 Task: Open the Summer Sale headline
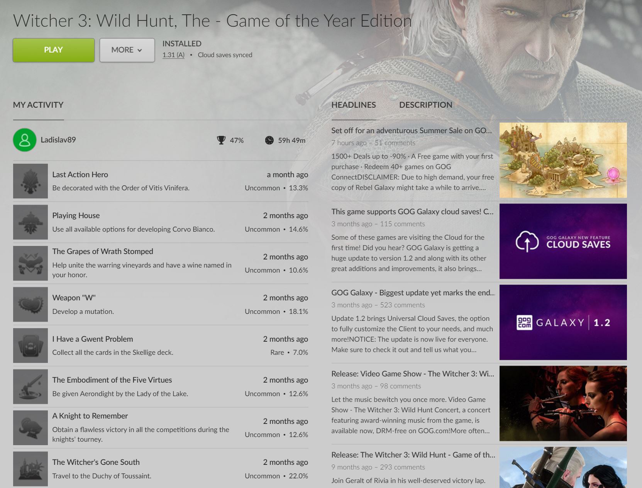[412, 130]
